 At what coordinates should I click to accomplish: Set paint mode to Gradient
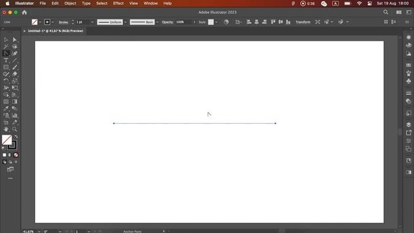click(x=10, y=155)
